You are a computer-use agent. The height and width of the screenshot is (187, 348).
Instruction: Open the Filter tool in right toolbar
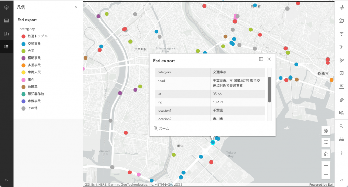point(342,34)
